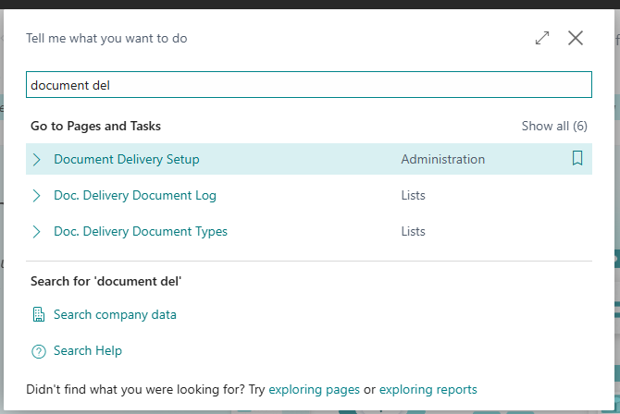Click Search Help link

pyautogui.click(x=88, y=350)
